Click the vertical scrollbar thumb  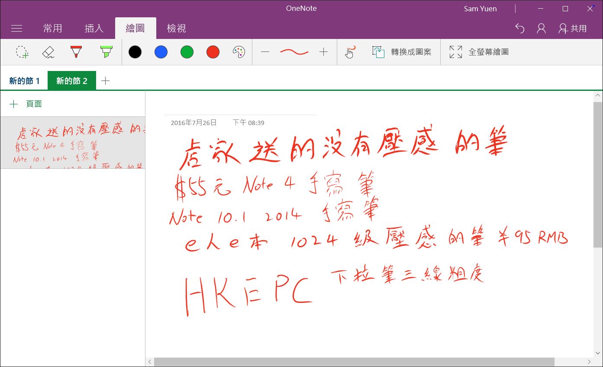pyautogui.click(x=598, y=174)
